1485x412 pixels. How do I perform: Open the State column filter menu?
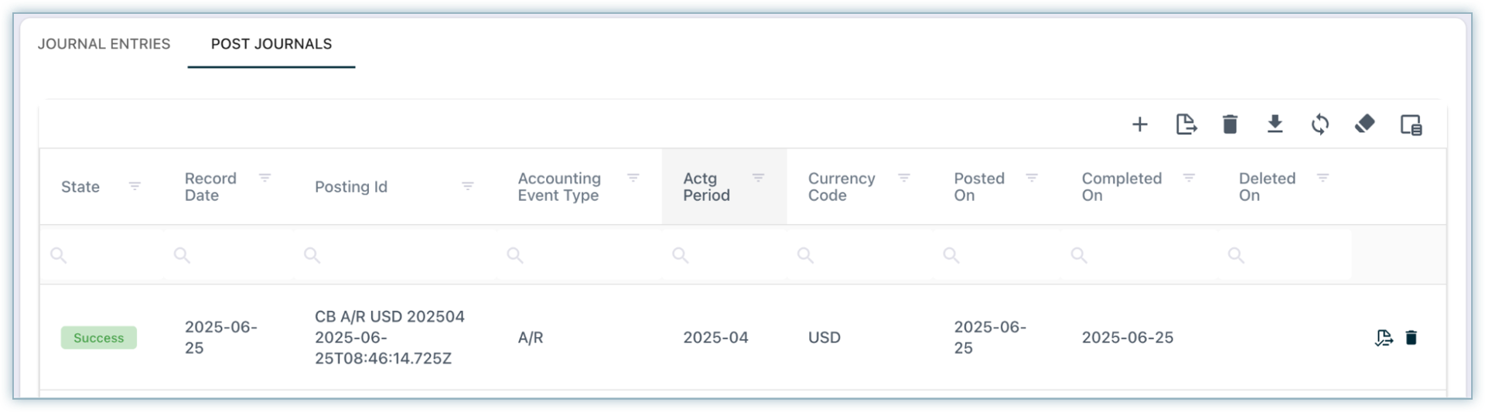(135, 186)
